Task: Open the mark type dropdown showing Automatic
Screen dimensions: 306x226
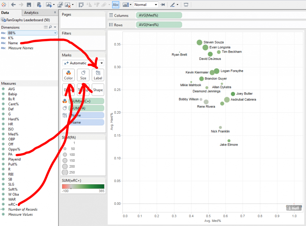Action: pos(83,63)
